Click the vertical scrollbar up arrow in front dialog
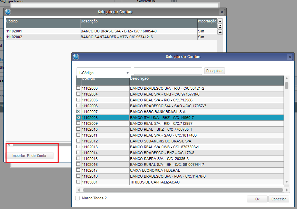Screen dimensions: 297x209 click(287, 78)
